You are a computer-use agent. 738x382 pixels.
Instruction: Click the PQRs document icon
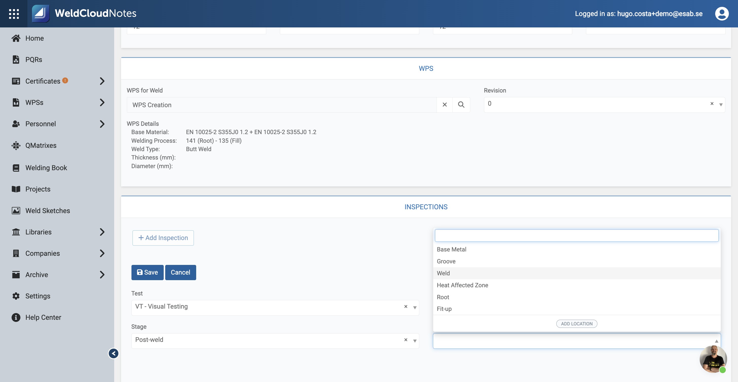pyautogui.click(x=16, y=59)
